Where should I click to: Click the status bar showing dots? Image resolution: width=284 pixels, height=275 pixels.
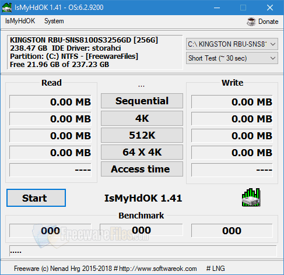click(x=143, y=251)
